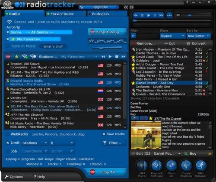216x182 pixels.
Task: Mute using the speaker icon
Action: click(x=178, y=15)
